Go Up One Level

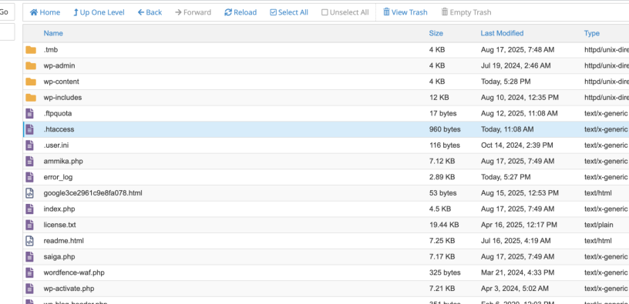99,12
